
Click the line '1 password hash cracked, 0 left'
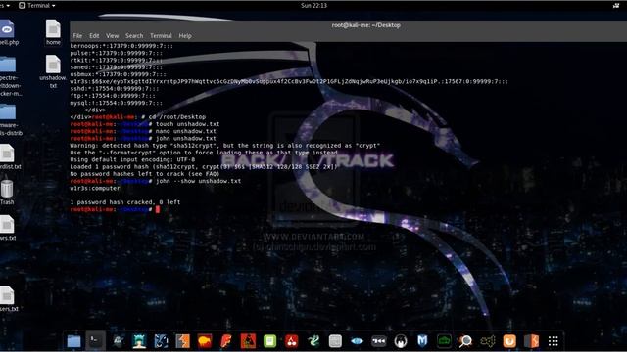[125, 202]
